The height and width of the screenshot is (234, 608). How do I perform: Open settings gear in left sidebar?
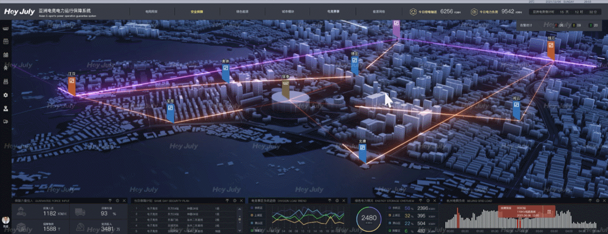(6, 95)
